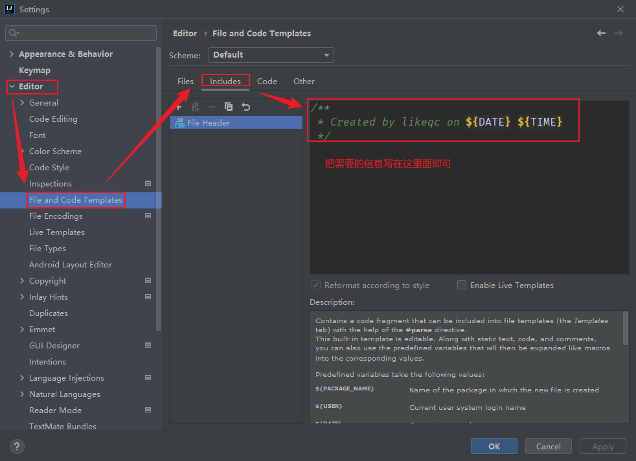The image size is (636, 461).
Task: Click the Remove Template minus icon
Action: click(x=212, y=107)
